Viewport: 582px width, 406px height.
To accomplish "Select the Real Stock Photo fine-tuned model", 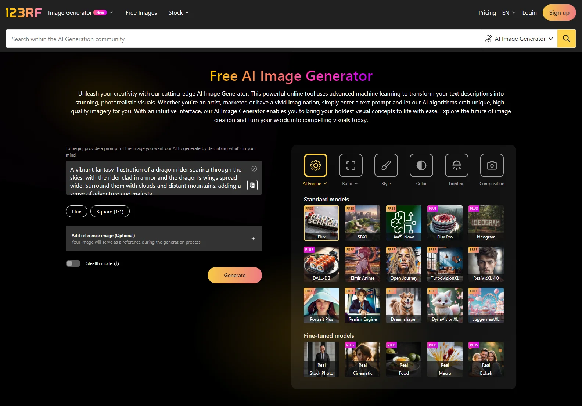I will [321, 359].
